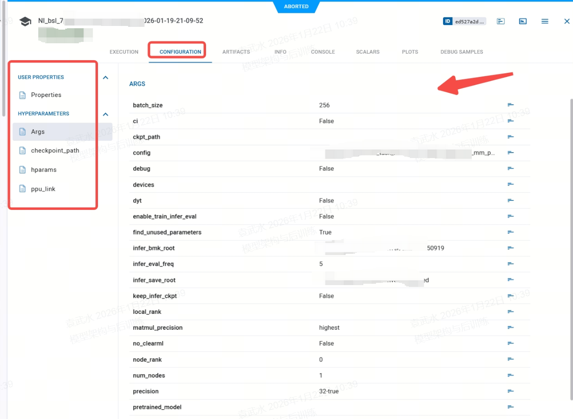Image resolution: width=573 pixels, height=419 pixels.
Task: Click description icon for matmul_precision
Action: coord(511,328)
